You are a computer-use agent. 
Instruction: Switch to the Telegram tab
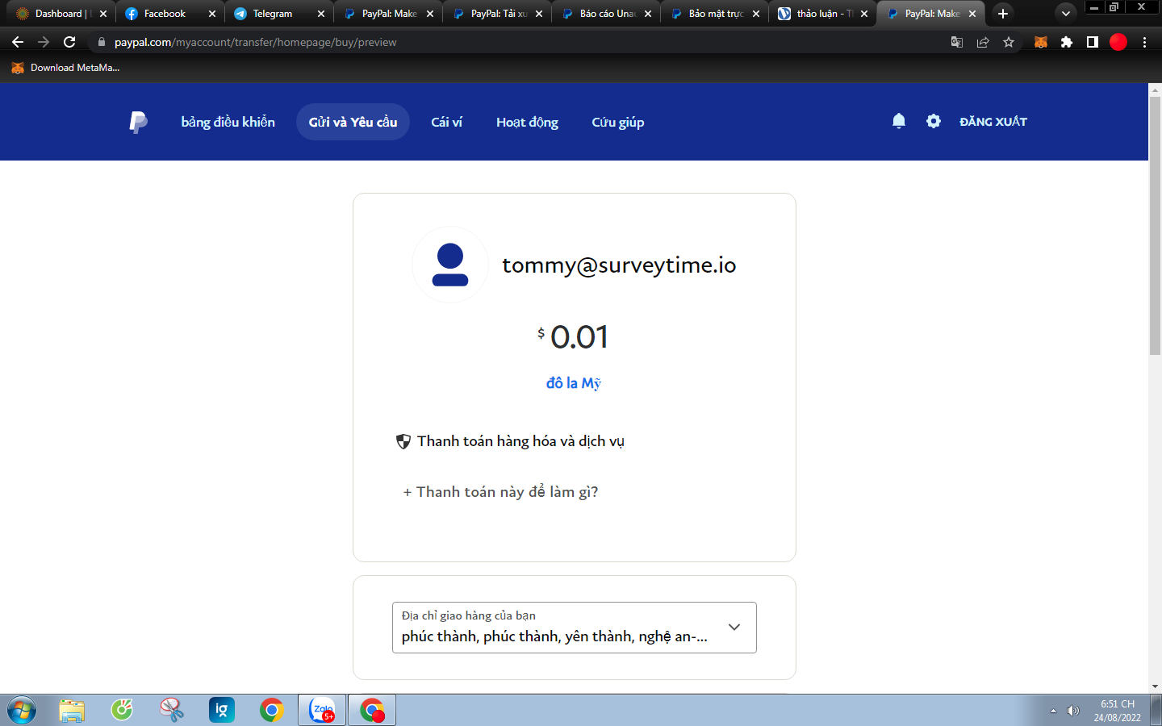(278, 14)
